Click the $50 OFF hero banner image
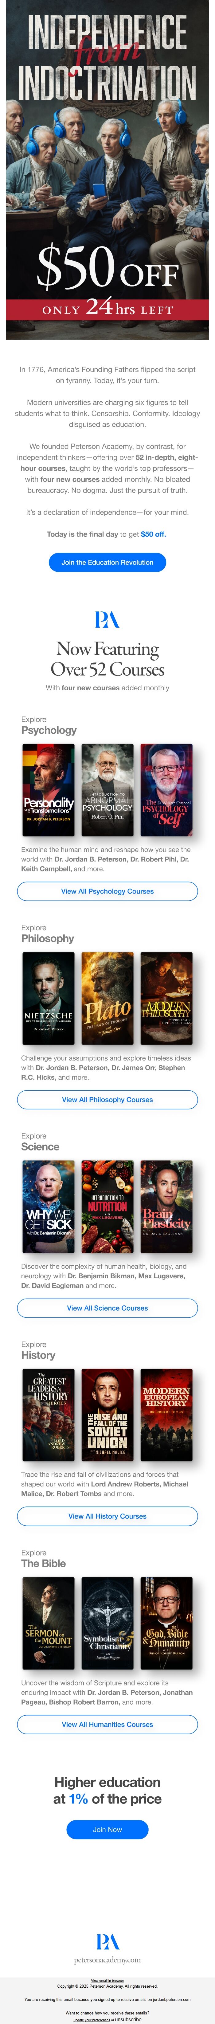 107,170
